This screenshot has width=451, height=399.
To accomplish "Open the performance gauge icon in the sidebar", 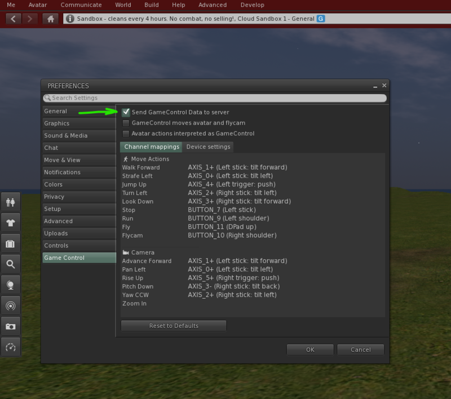I will [x=11, y=347].
